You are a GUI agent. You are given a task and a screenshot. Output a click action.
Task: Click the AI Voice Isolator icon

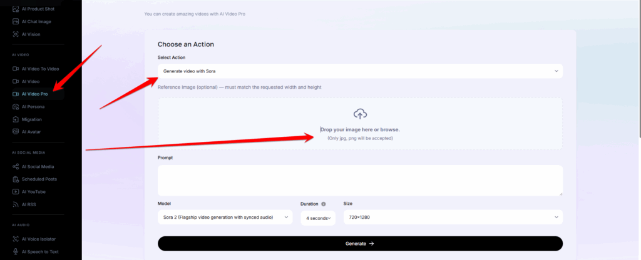(x=16, y=239)
